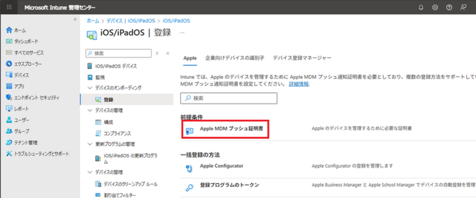Switch to the 企業向けデバイスの識別子 tab
This screenshot has width=476, height=198.
pos(235,58)
